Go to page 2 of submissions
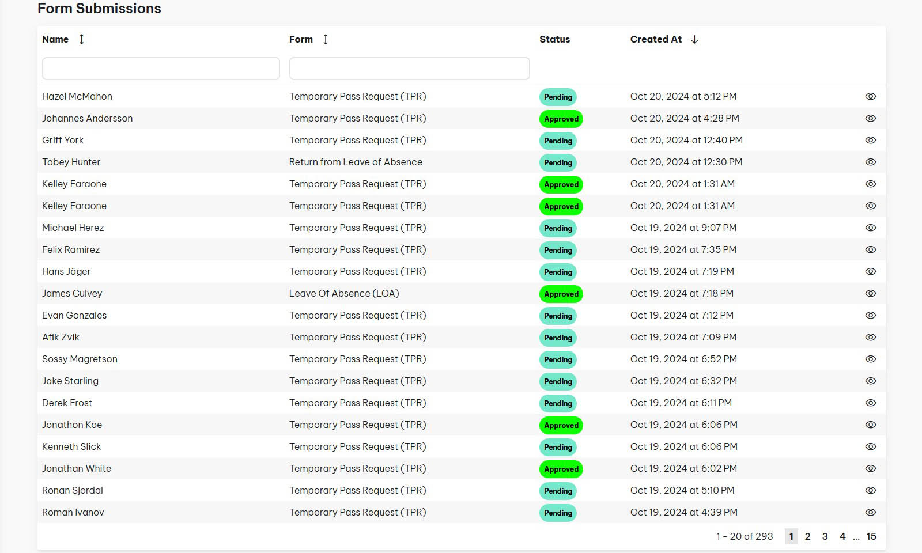 [x=807, y=536]
